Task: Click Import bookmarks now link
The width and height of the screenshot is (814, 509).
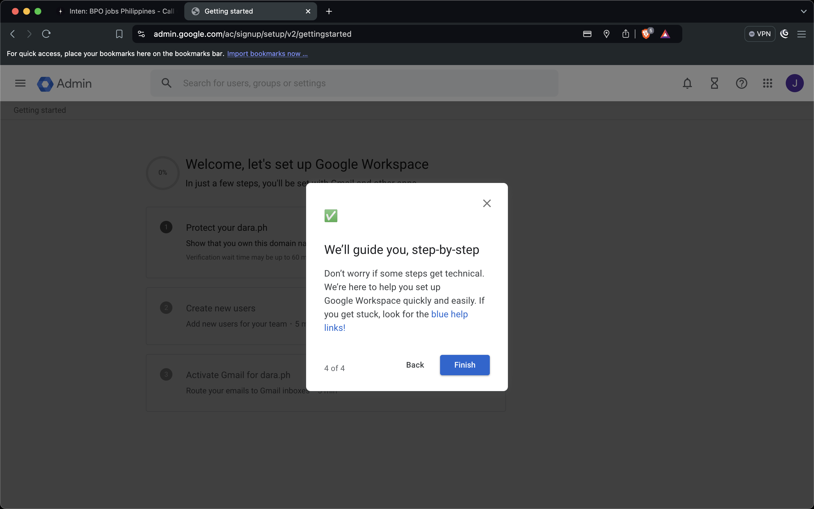Action: click(x=267, y=54)
